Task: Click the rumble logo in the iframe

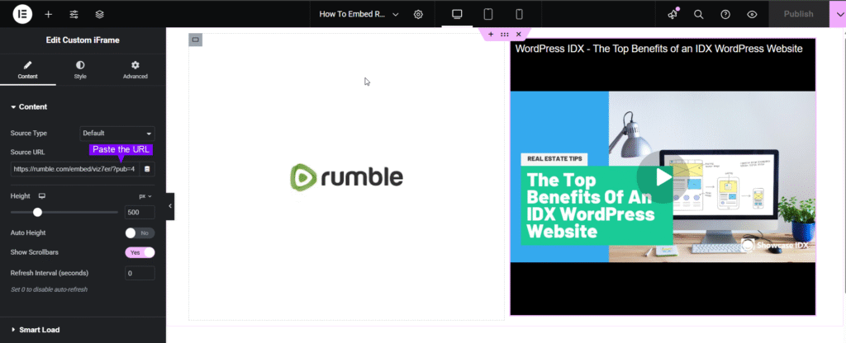Action: click(x=347, y=177)
